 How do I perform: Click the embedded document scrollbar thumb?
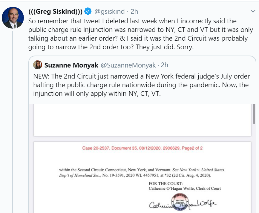tap(254, 114)
